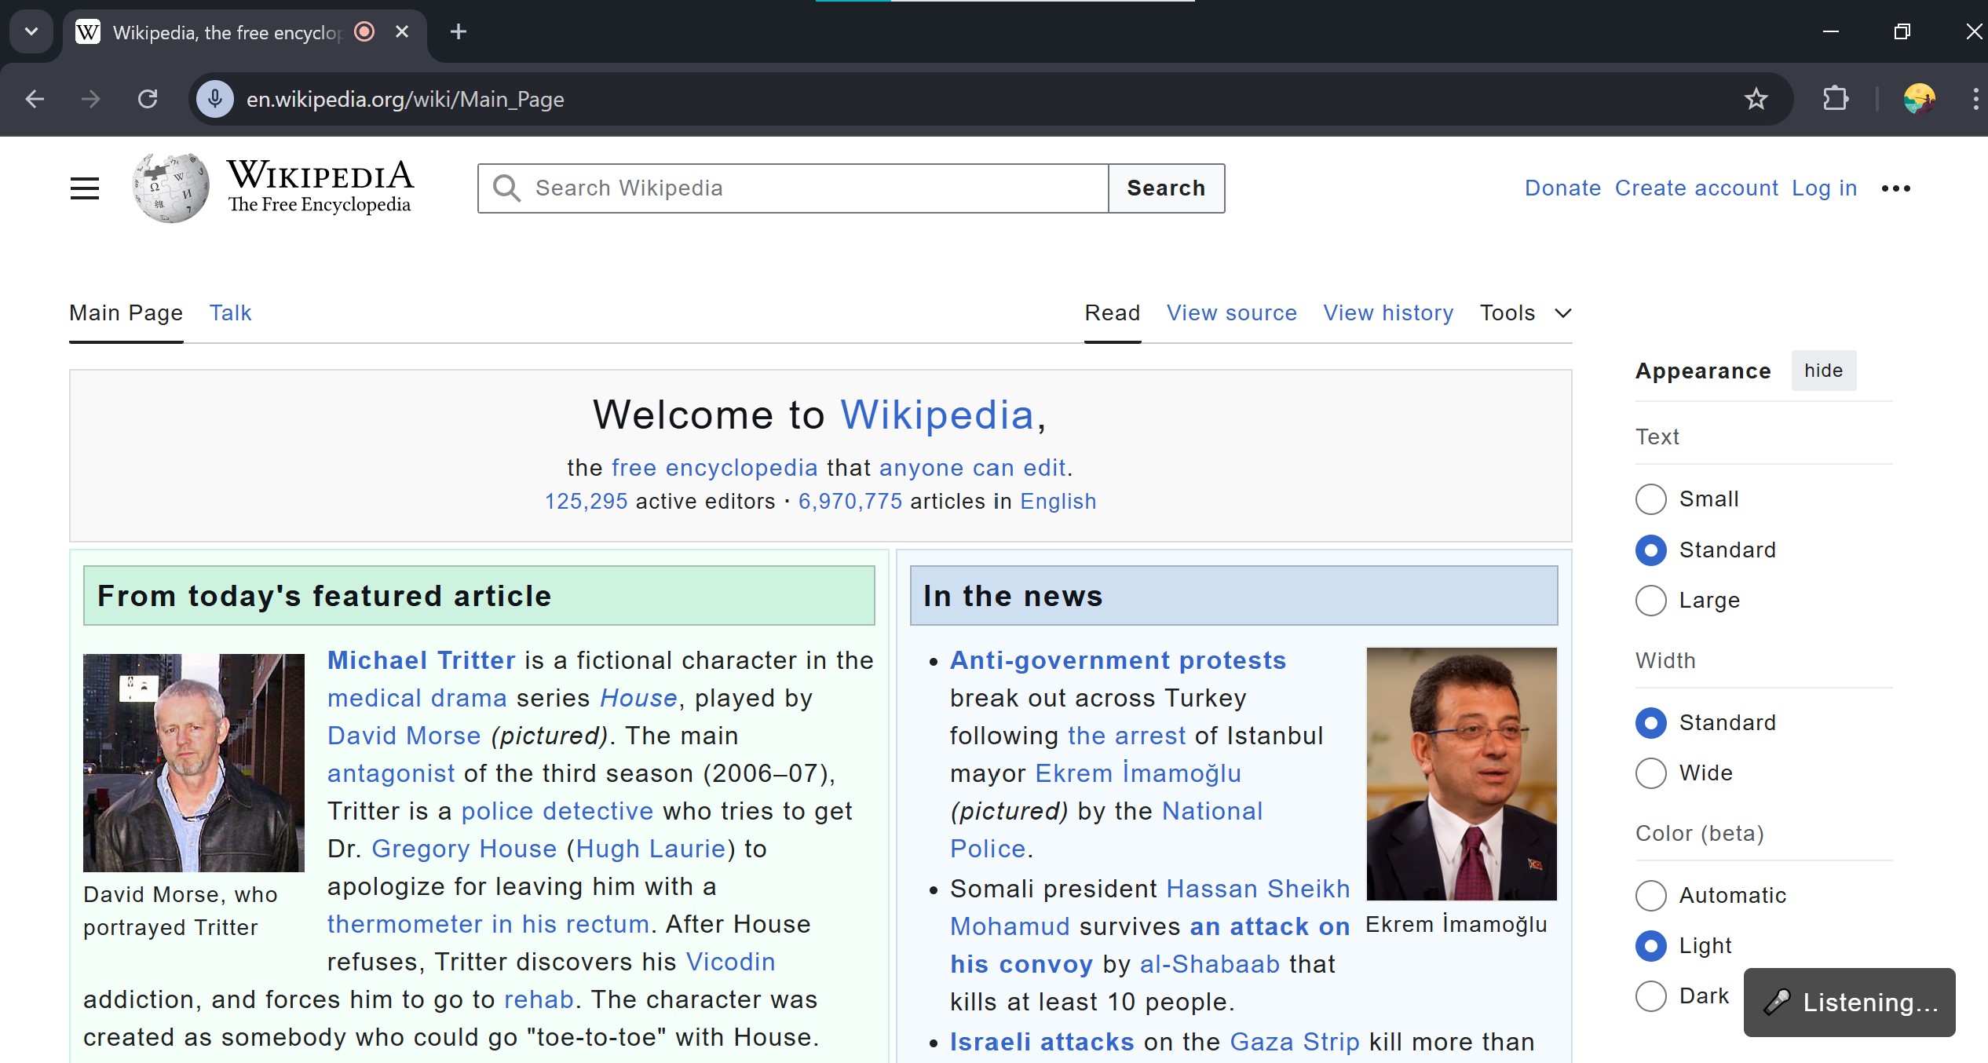
Task: Open a new browser tab
Action: (459, 32)
